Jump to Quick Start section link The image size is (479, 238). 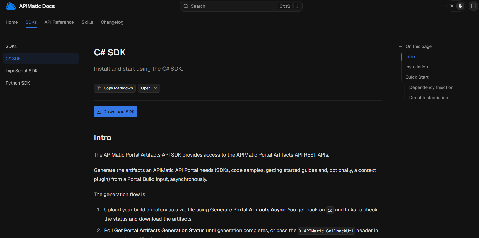tap(417, 77)
